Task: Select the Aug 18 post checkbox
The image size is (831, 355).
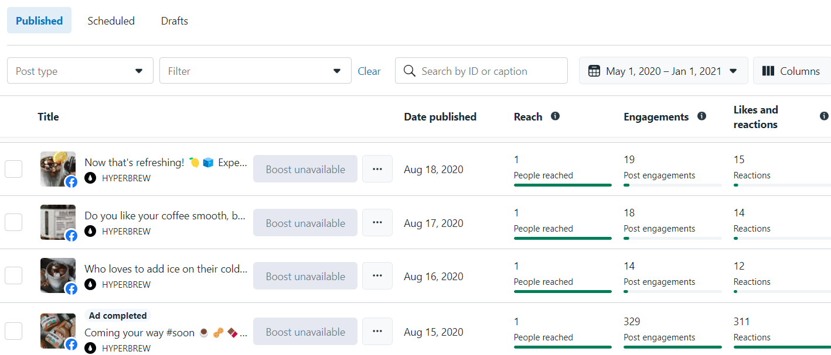Action: coord(13,169)
